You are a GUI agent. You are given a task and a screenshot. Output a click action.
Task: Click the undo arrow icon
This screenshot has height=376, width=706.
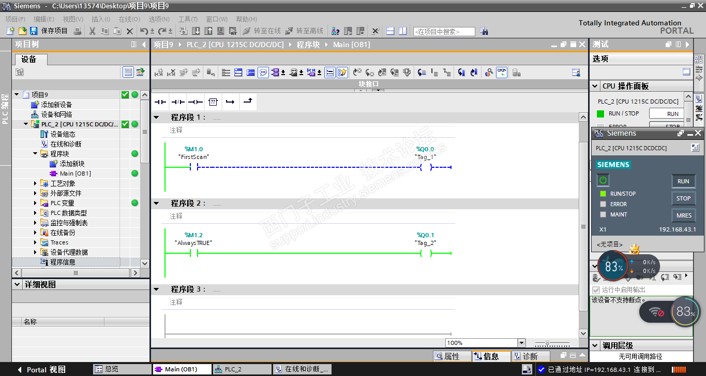144,31
